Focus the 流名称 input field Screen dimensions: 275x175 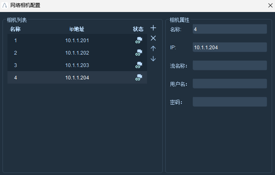[230, 65]
